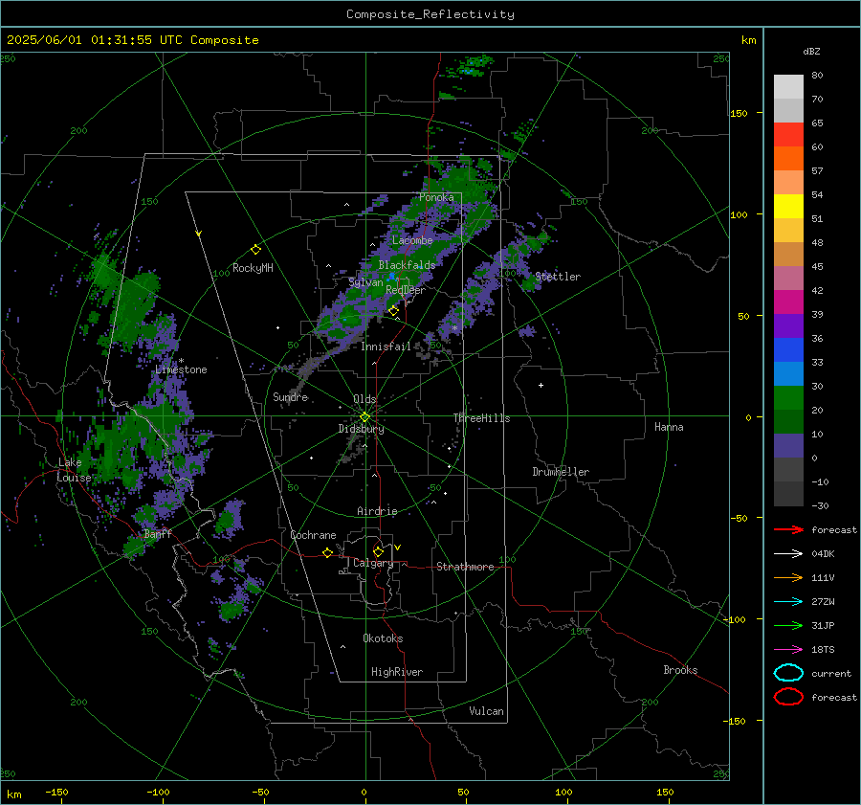Click the Sundre town label
The image size is (861, 805).
pyautogui.click(x=290, y=396)
